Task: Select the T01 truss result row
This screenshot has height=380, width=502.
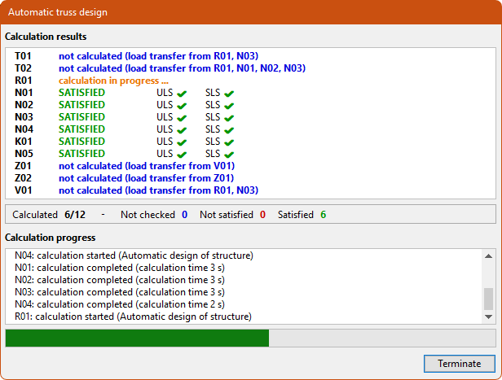Action: [x=158, y=56]
